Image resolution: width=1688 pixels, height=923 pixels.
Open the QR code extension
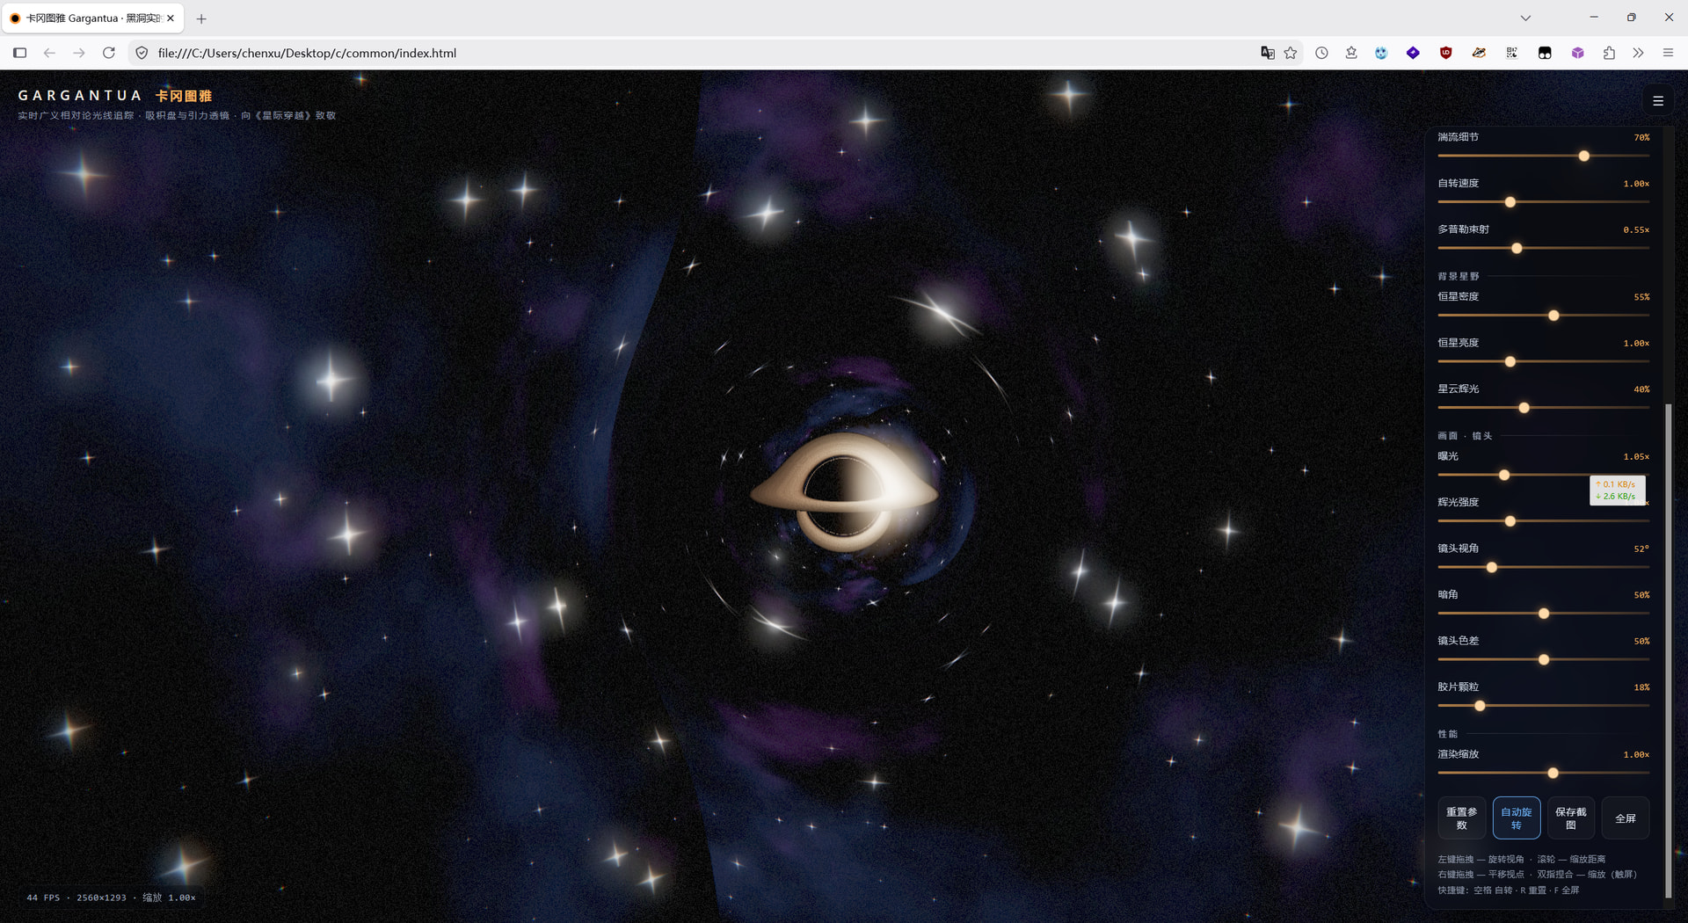click(x=1511, y=53)
